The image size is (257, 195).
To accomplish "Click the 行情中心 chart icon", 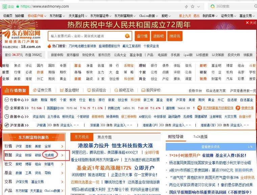I will tap(6, 100).
